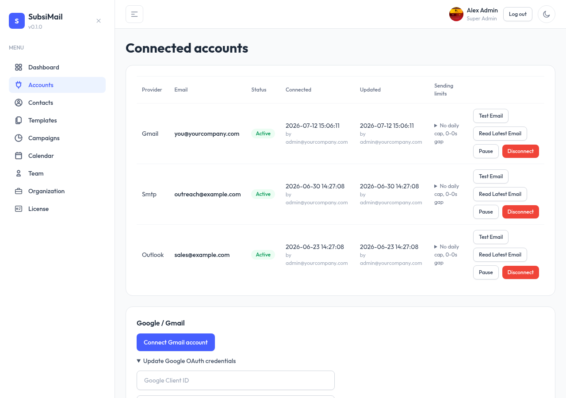
Task: Log out of the admin account
Action: coord(518,14)
